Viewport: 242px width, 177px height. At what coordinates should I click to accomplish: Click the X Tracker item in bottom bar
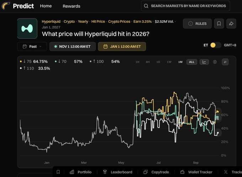pyautogui.click(x=233, y=172)
